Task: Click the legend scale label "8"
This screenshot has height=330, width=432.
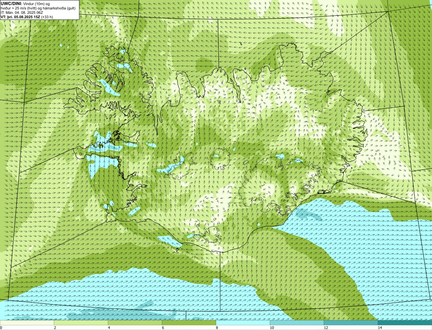Action: (x=217, y=328)
